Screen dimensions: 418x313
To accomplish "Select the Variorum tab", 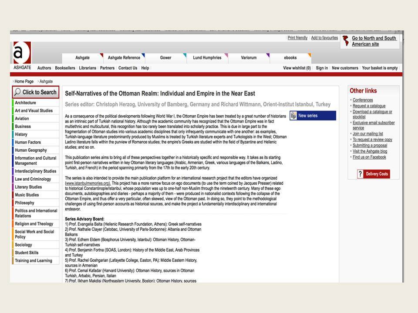I will (x=249, y=58).
